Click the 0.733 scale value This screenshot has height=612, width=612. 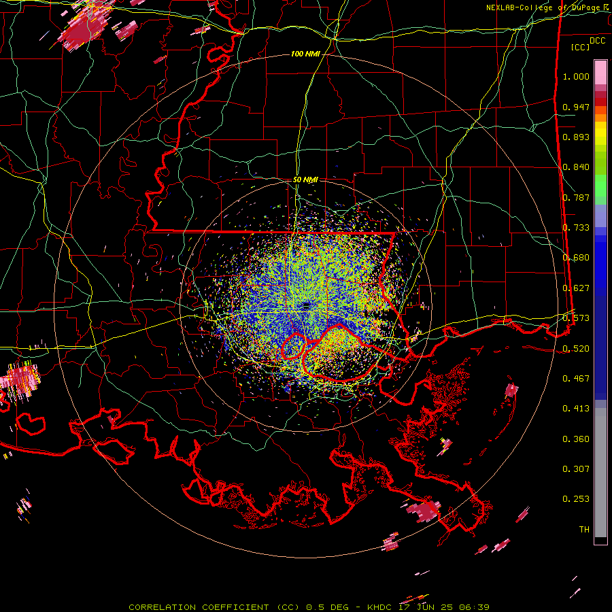(x=576, y=228)
